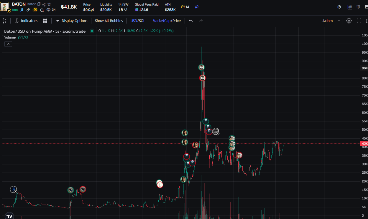Open the developer profile person icon
368x219 pixels.
[22, 10]
